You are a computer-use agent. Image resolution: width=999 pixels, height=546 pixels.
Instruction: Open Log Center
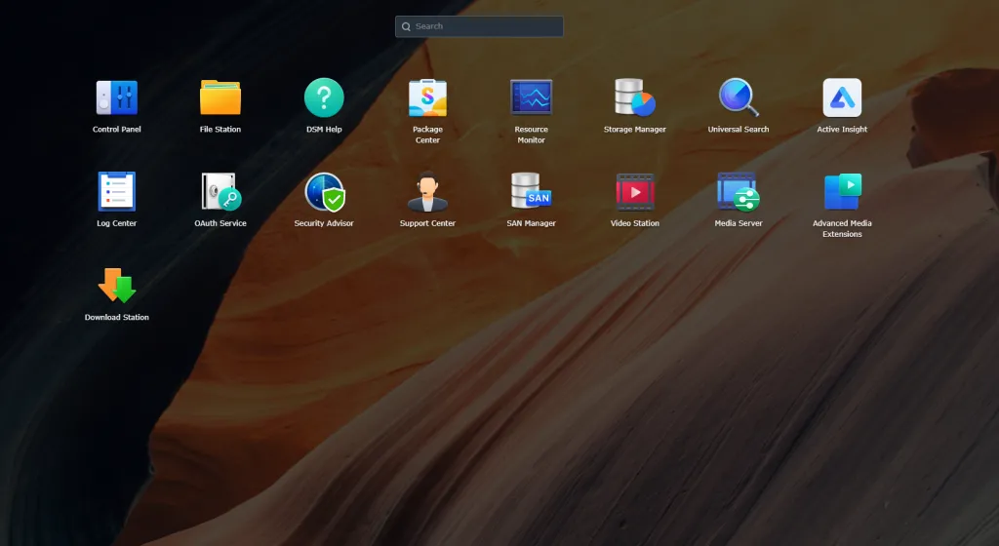click(117, 191)
